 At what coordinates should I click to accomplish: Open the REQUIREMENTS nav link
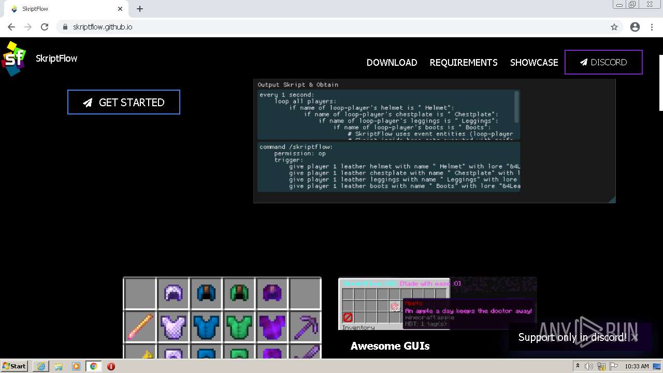tap(464, 63)
